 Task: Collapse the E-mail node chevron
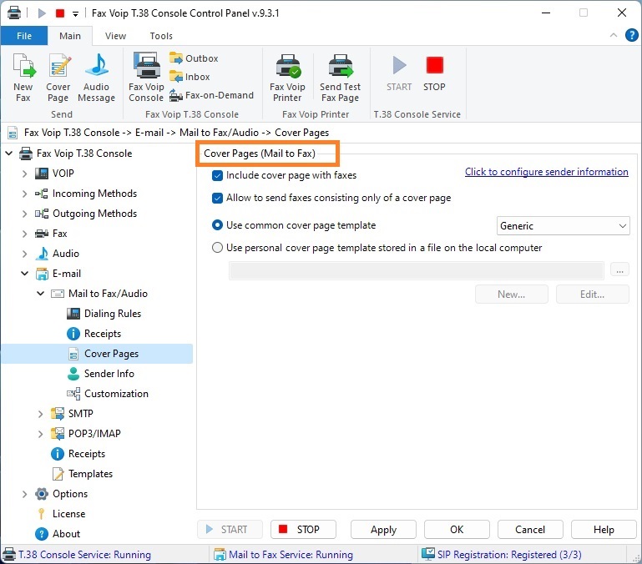tap(24, 274)
